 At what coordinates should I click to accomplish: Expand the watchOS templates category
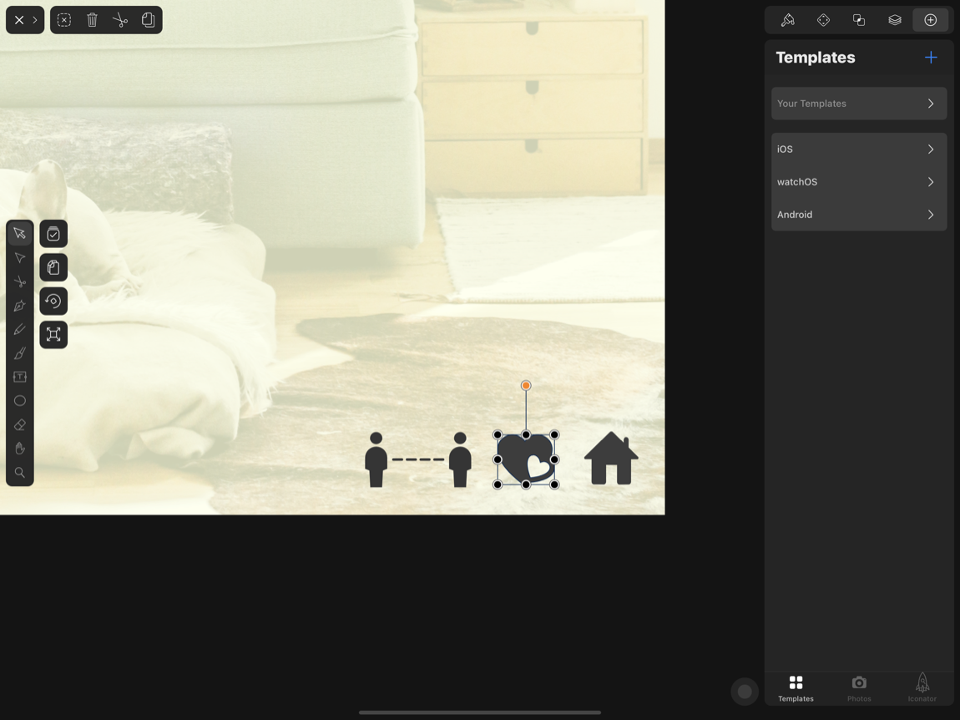click(x=858, y=182)
